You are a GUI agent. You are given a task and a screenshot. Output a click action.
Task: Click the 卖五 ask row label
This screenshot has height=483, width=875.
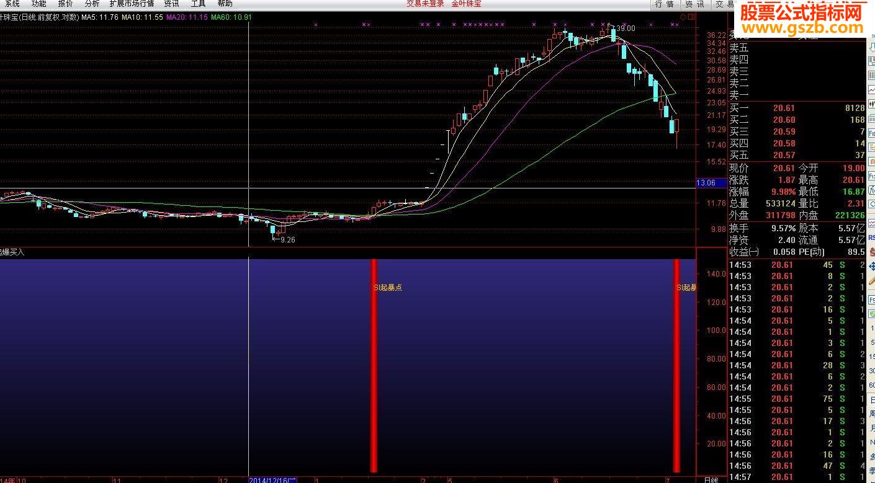pyautogui.click(x=739, y=48)
